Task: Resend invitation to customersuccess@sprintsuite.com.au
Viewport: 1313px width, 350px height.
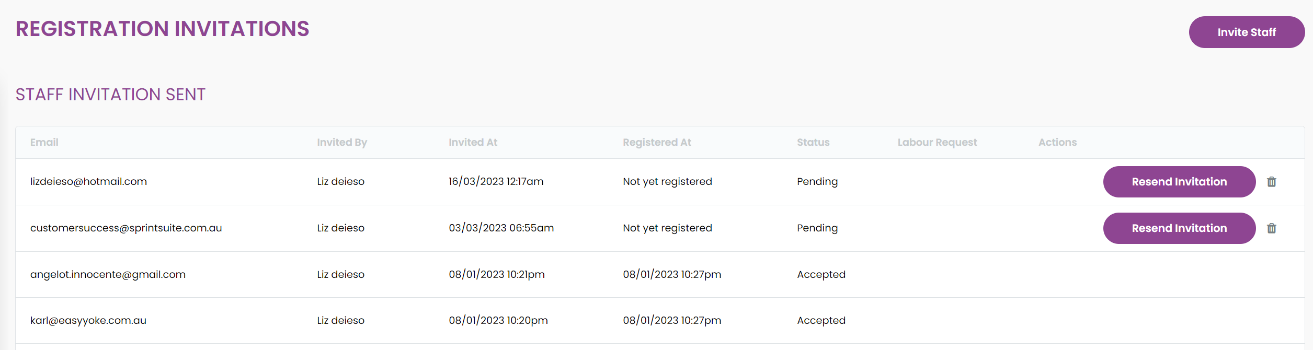Action: pos(1179,228)
